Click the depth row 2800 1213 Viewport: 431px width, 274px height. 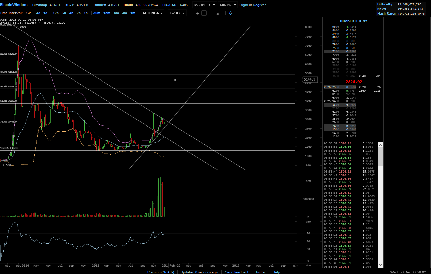[370, 91]
